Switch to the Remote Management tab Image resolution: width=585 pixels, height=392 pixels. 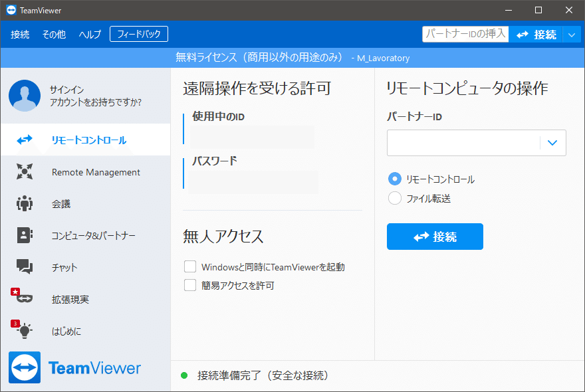[x=86, y=172]
